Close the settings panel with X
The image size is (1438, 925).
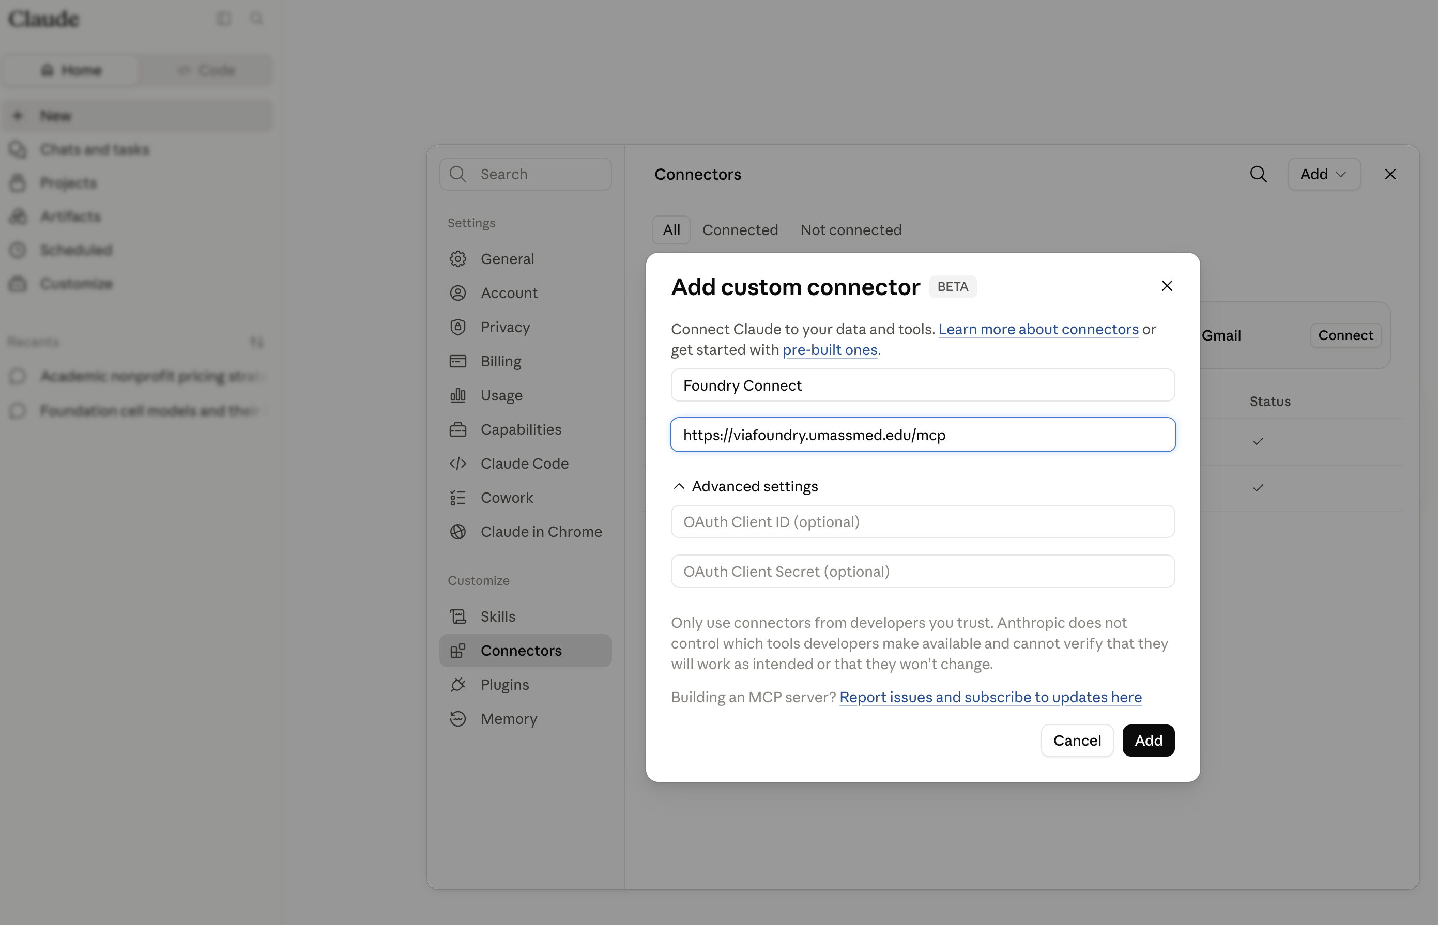(x=1390, y=174)
